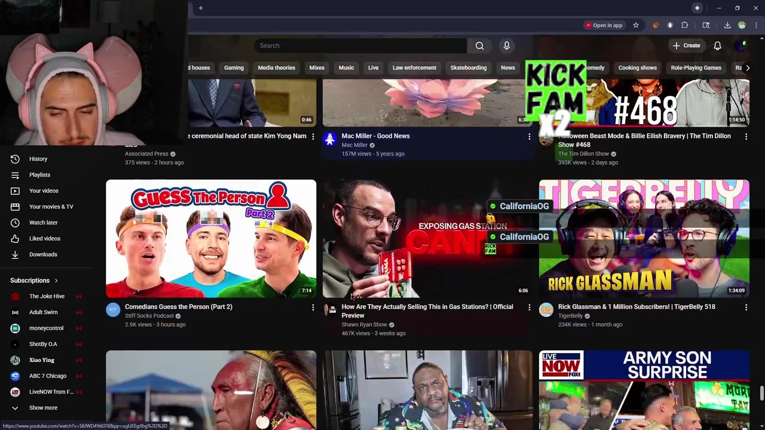
Task: Start voice search with microphone icon
Action: click(506, 45)
